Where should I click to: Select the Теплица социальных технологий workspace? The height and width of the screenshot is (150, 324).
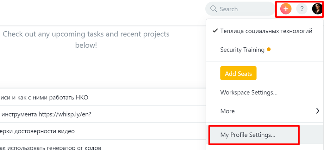click(x=266, y=31)
